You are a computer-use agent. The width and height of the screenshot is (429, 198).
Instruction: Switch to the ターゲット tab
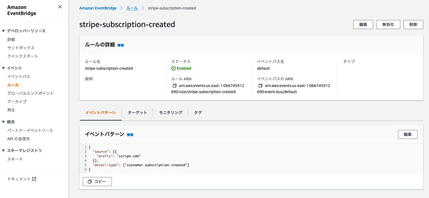pyautogui.click(x=137, y=113)
